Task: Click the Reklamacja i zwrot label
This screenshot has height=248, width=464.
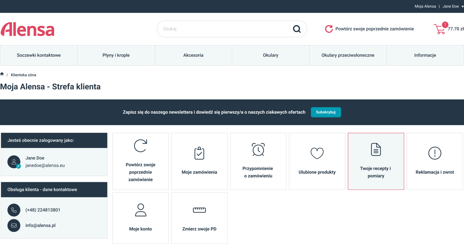Action: [x=435, y=172]
